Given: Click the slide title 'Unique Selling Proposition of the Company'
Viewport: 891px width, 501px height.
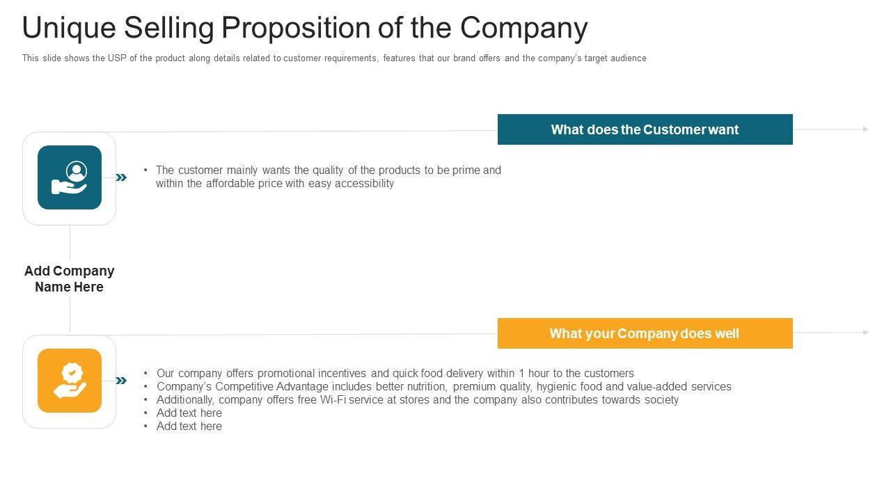Looking at the screenshot, I should tap(305, 28).
